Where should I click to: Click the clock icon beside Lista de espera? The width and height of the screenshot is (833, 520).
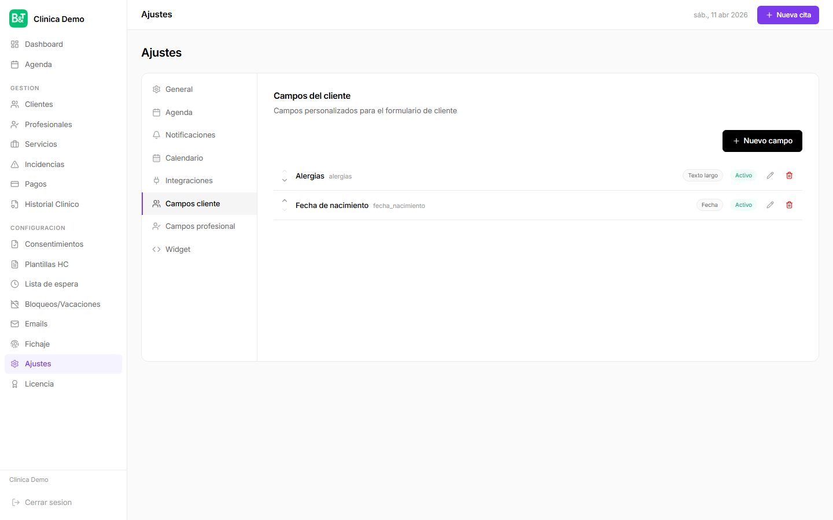pyautogui.click(x=15, y=284)
